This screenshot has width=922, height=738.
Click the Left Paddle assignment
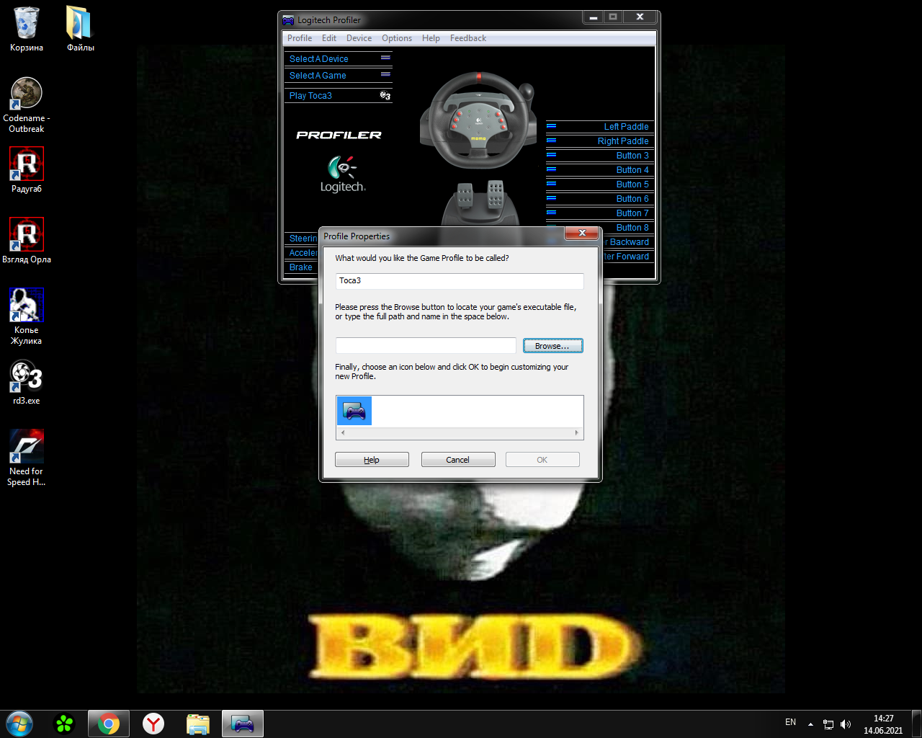tap(627, 127)
